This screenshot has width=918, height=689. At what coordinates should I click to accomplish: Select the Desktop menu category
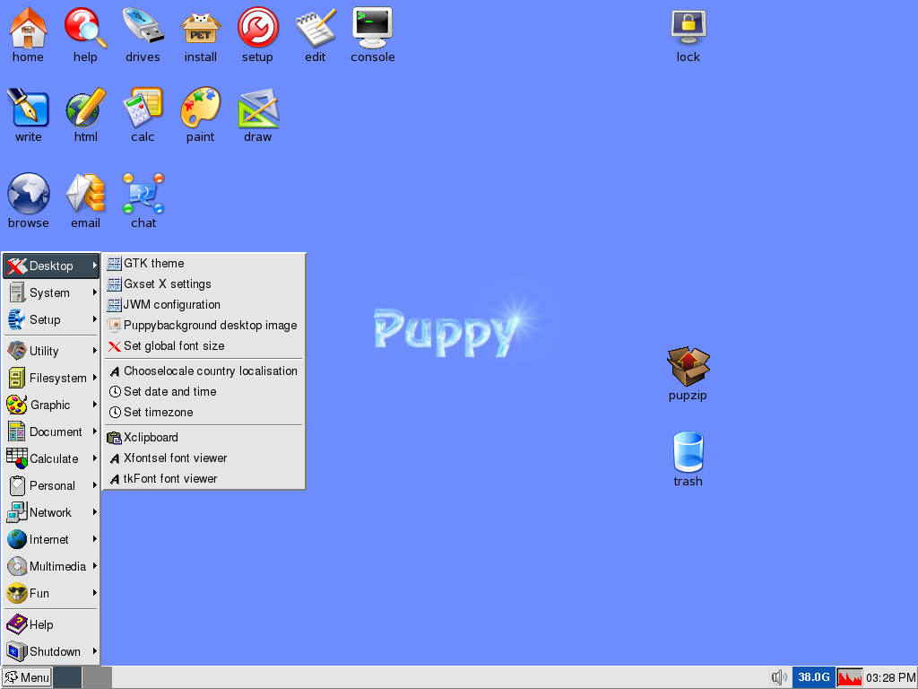point(51,266)
